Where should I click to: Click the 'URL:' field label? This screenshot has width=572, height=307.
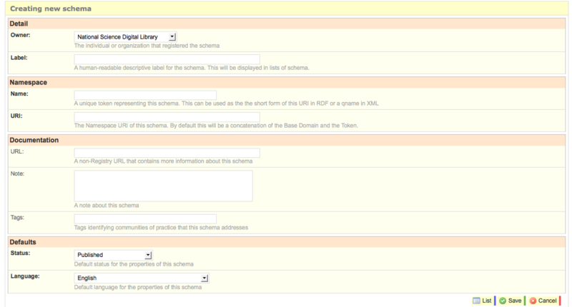point(17,151)
